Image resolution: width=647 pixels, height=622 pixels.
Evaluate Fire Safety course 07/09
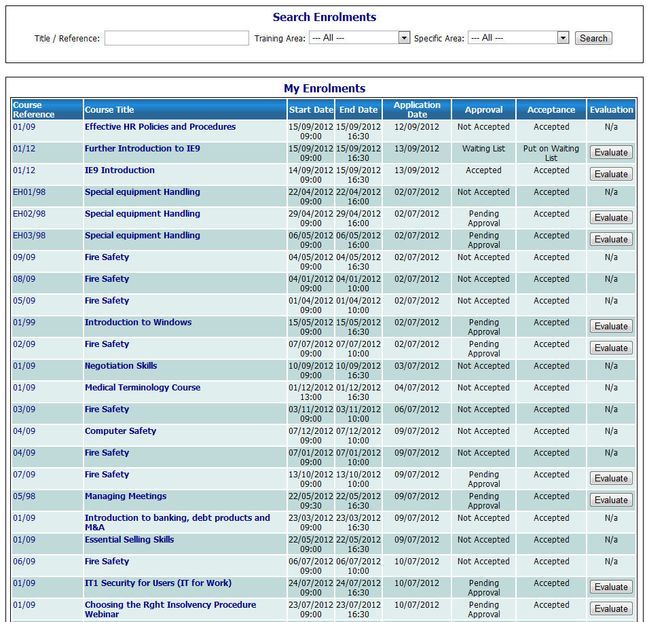point(611,478)
